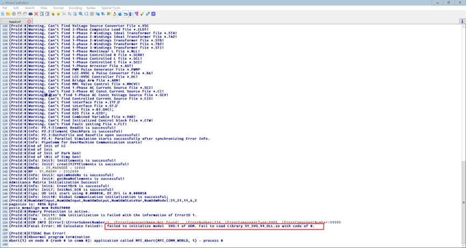Select the Result.inf document tab

coord(15,22)
